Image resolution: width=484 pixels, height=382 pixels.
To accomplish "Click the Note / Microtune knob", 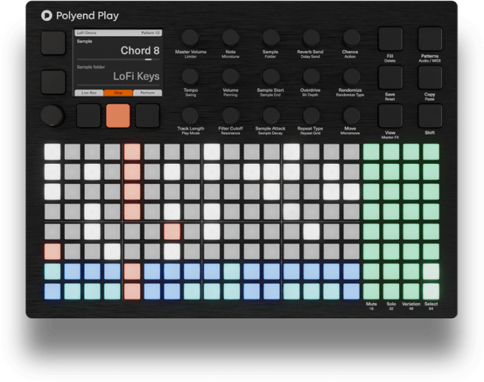I will [231, 38].
